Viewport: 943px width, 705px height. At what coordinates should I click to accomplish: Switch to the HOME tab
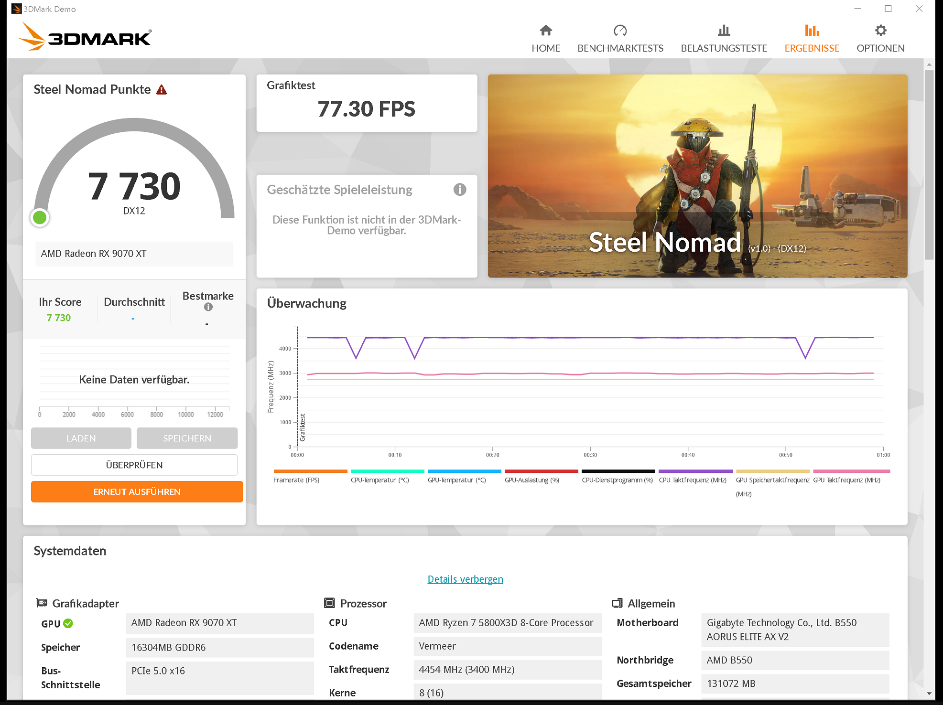click(546, 37)
